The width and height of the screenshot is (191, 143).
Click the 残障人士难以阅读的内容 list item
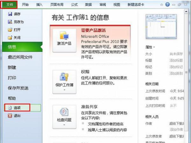[x=107, y=130]
